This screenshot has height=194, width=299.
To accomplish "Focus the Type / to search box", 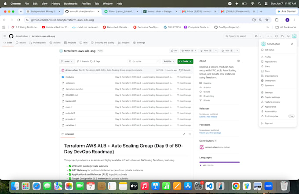I will pyautogui.click(x=238, y=36).
